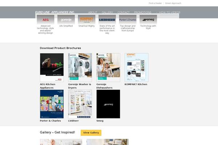Screen dimensions: 218x145
Task: Open the Gorenje brand logo tile
Action: 66,20
